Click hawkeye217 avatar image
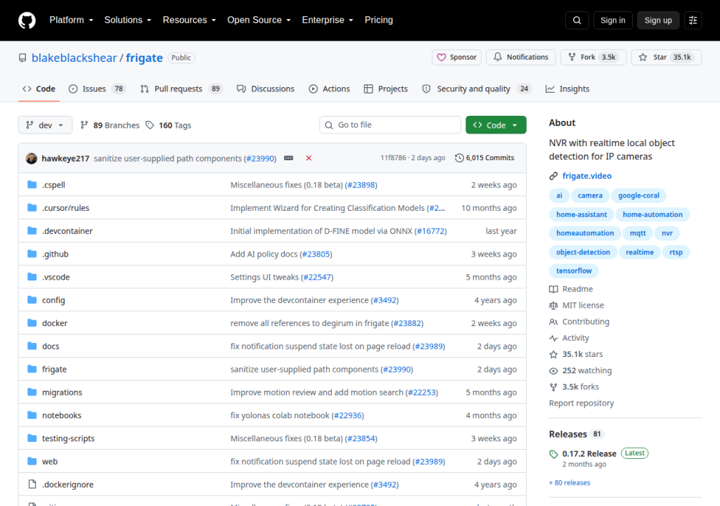This screenshot has height=506, width=720. (x=31, y=158)
